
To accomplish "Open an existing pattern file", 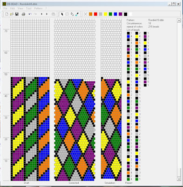I will (12, 14).
